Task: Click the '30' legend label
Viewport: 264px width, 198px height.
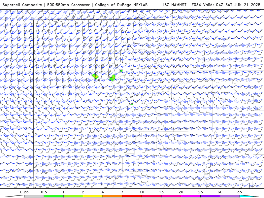Action: (x=220, y=192)
